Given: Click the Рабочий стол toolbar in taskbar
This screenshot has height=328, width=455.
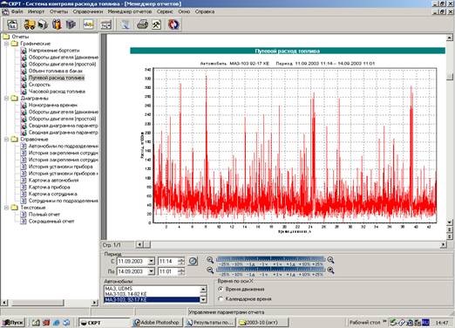Looking at the screenshot, I should point(364,323).
